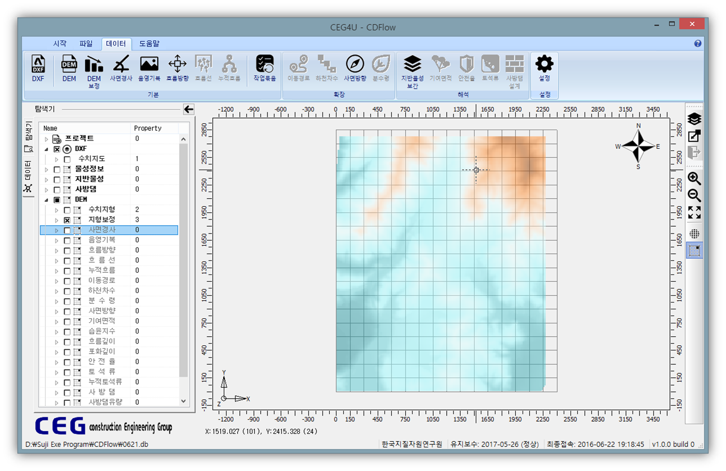The image size is (726, 471).
Task: Collapse the DXF tree node
Action: pyautogui.click(x=46, y=149)
